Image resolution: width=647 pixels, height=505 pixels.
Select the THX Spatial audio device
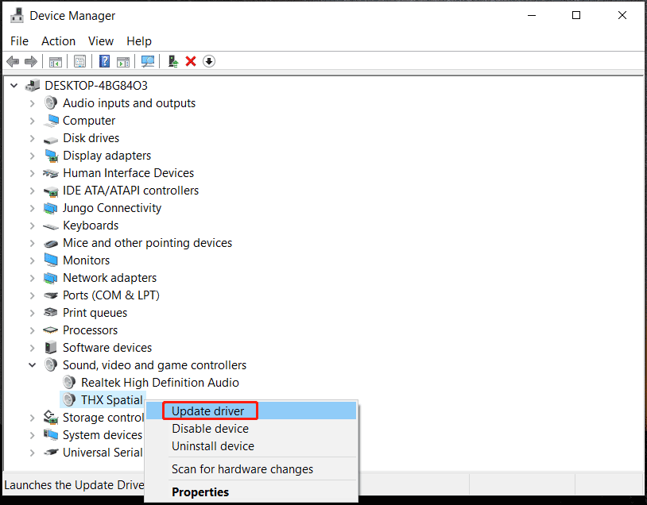point(110,399)
